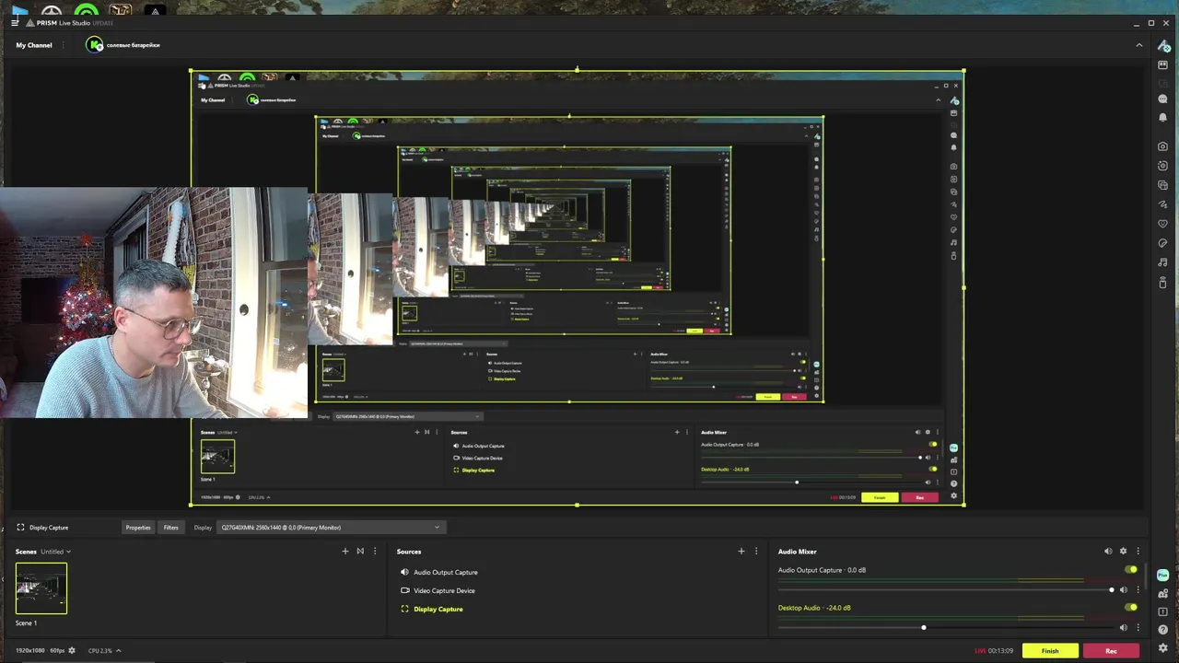Click the Plus badge in right sidebar
1179x663 pixels.
(x=1162, y=575)
